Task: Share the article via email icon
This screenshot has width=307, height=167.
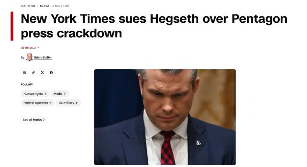Action: [25, 72]
